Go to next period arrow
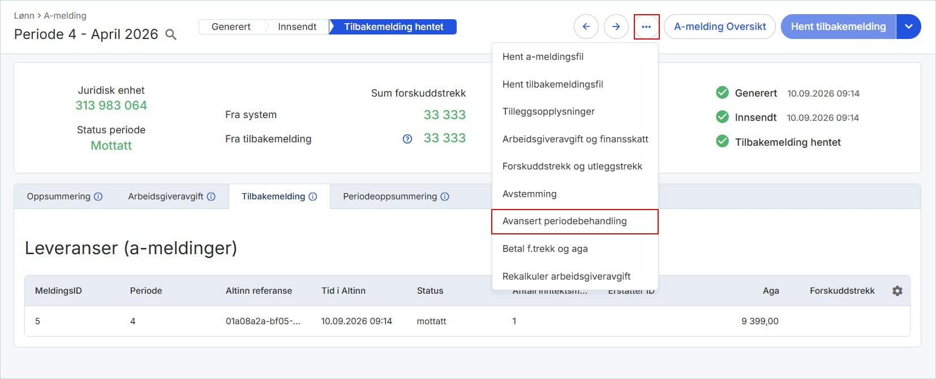The height and width of the screenshot is (379, 936). pos(616,27)
